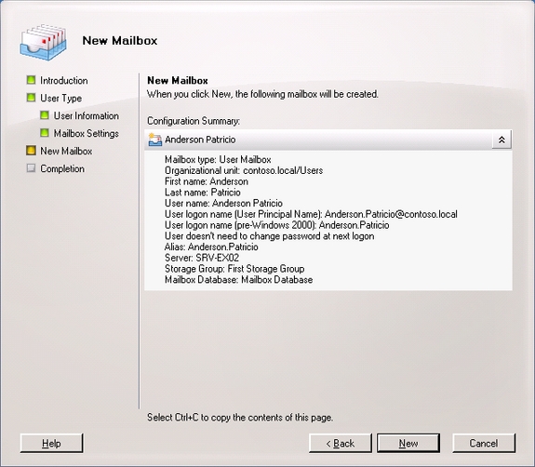535x467 pixels.
Task: Click the User Information step square icon
Action: pyautogui.click(x=45, y=115)
